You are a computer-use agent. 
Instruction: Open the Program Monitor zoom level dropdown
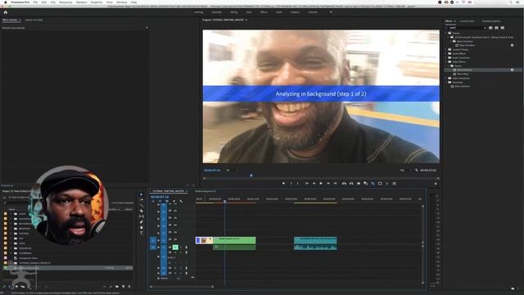tap(233, 170)
